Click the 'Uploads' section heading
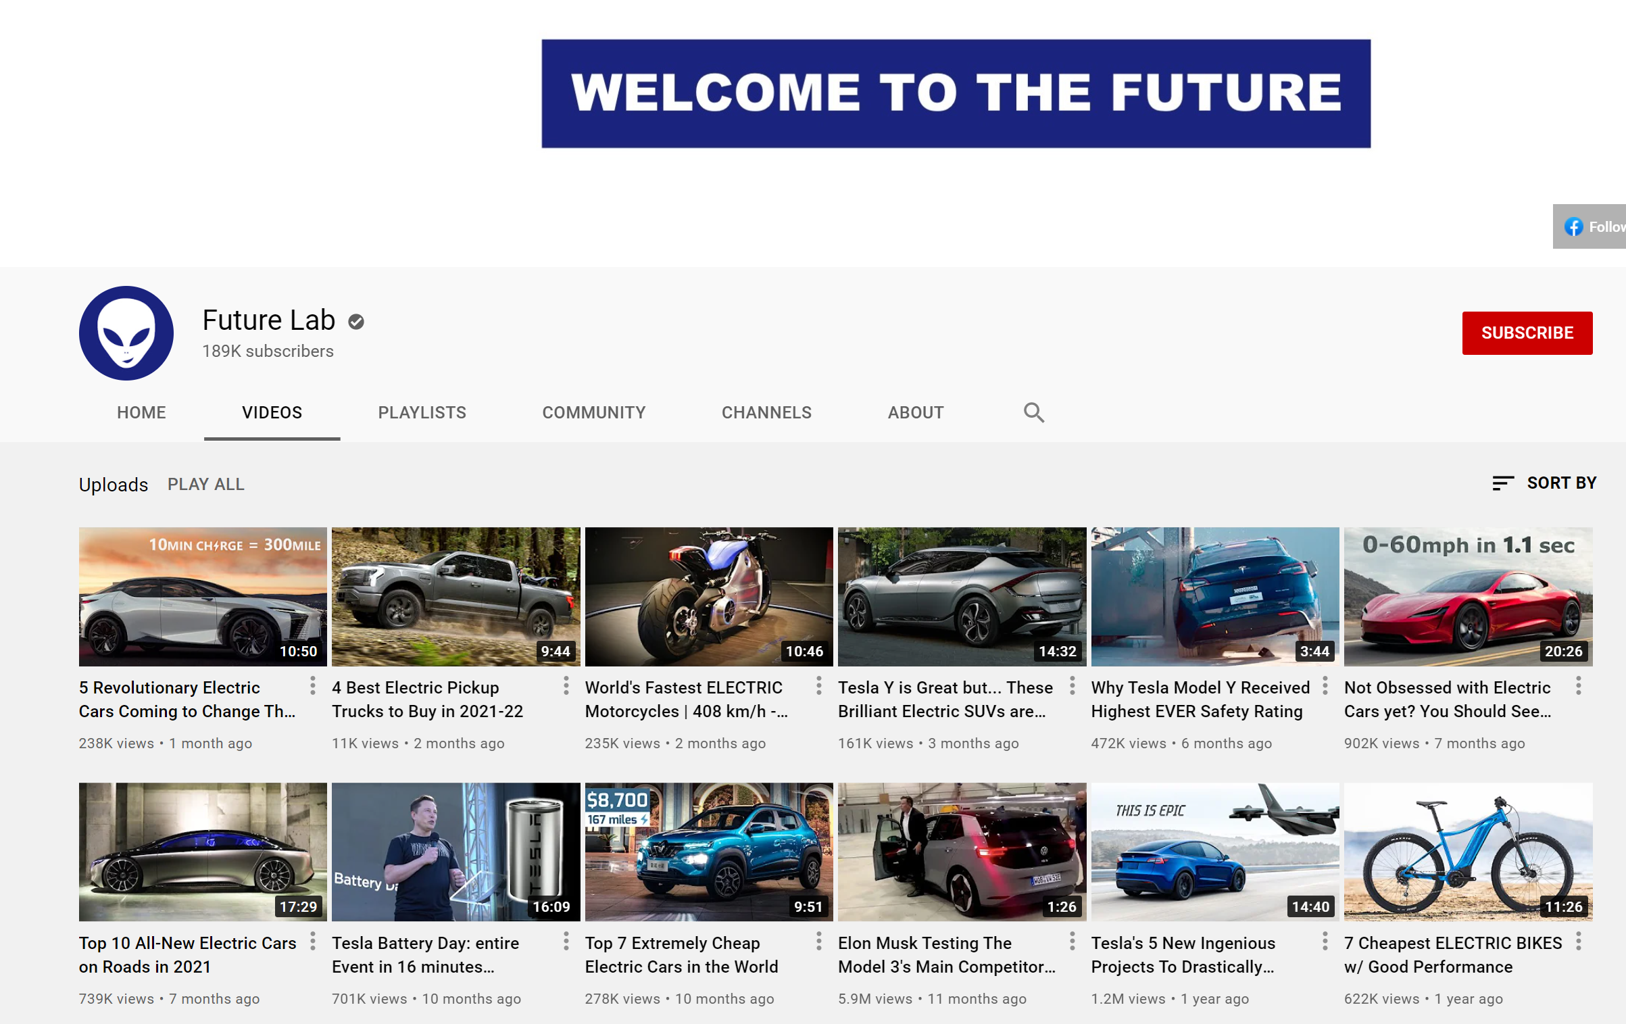The width and height of the screenshot is (1626, 1024). point(114,485)
